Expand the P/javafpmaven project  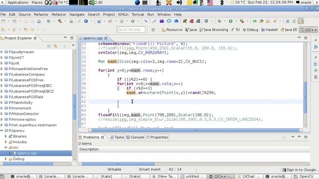click(2, 52)
